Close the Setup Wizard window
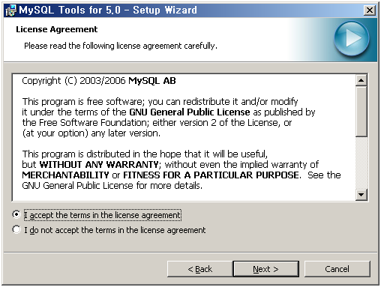 point(370,10)
